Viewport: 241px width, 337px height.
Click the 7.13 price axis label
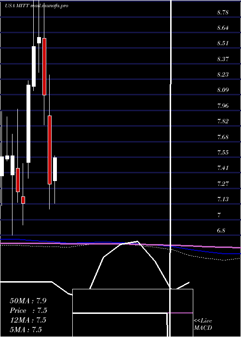[x=223, y=199]
